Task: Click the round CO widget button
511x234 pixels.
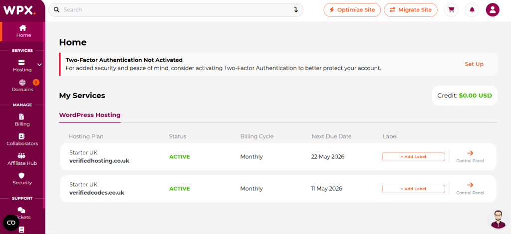Action: tap(11, 223)
